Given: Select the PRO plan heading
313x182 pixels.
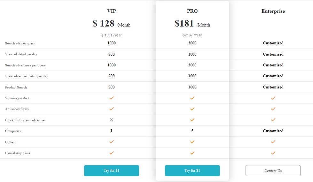Looking at the screenshot, I should [x=192, y=11].
